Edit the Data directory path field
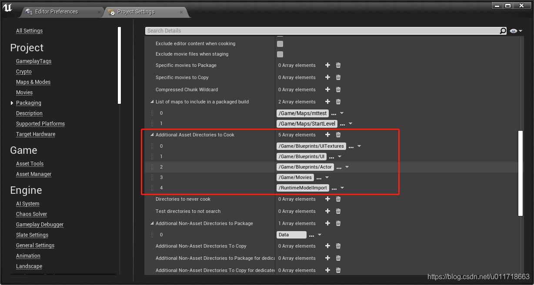The height and width of the screenshot is (285, 534). [291, 235]
